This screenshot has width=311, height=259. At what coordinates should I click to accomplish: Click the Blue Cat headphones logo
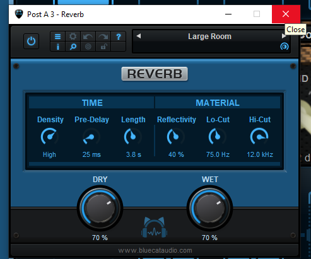pyautogui.click(x=155, y=227)
